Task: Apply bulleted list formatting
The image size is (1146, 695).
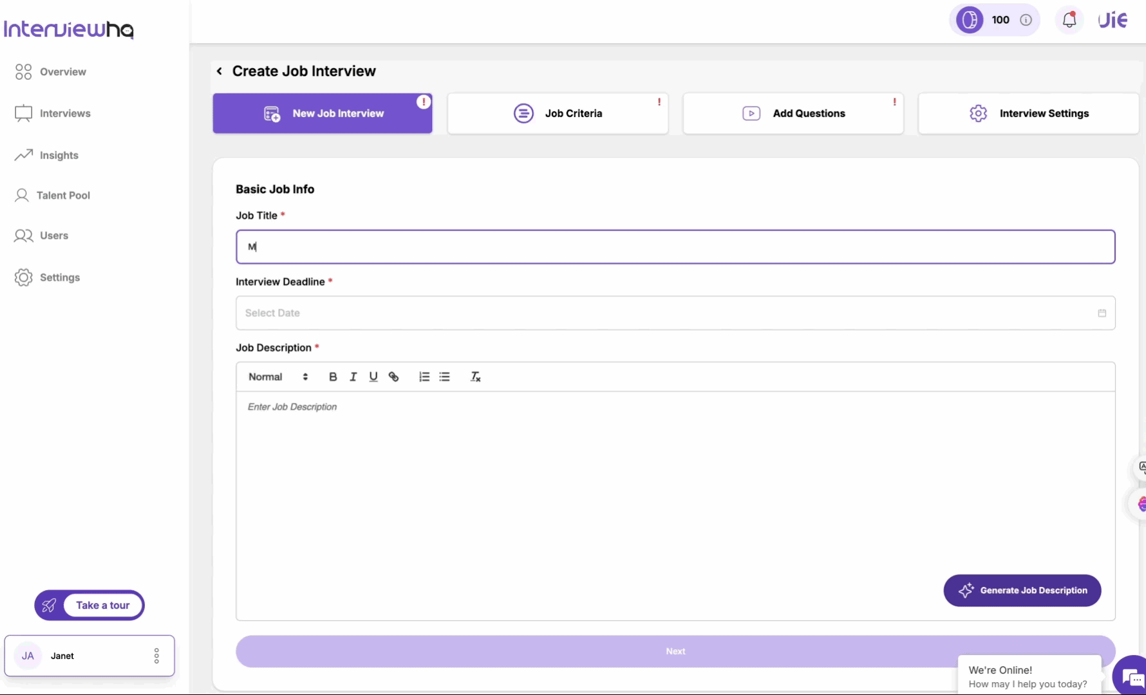Action: pos(444,377)
